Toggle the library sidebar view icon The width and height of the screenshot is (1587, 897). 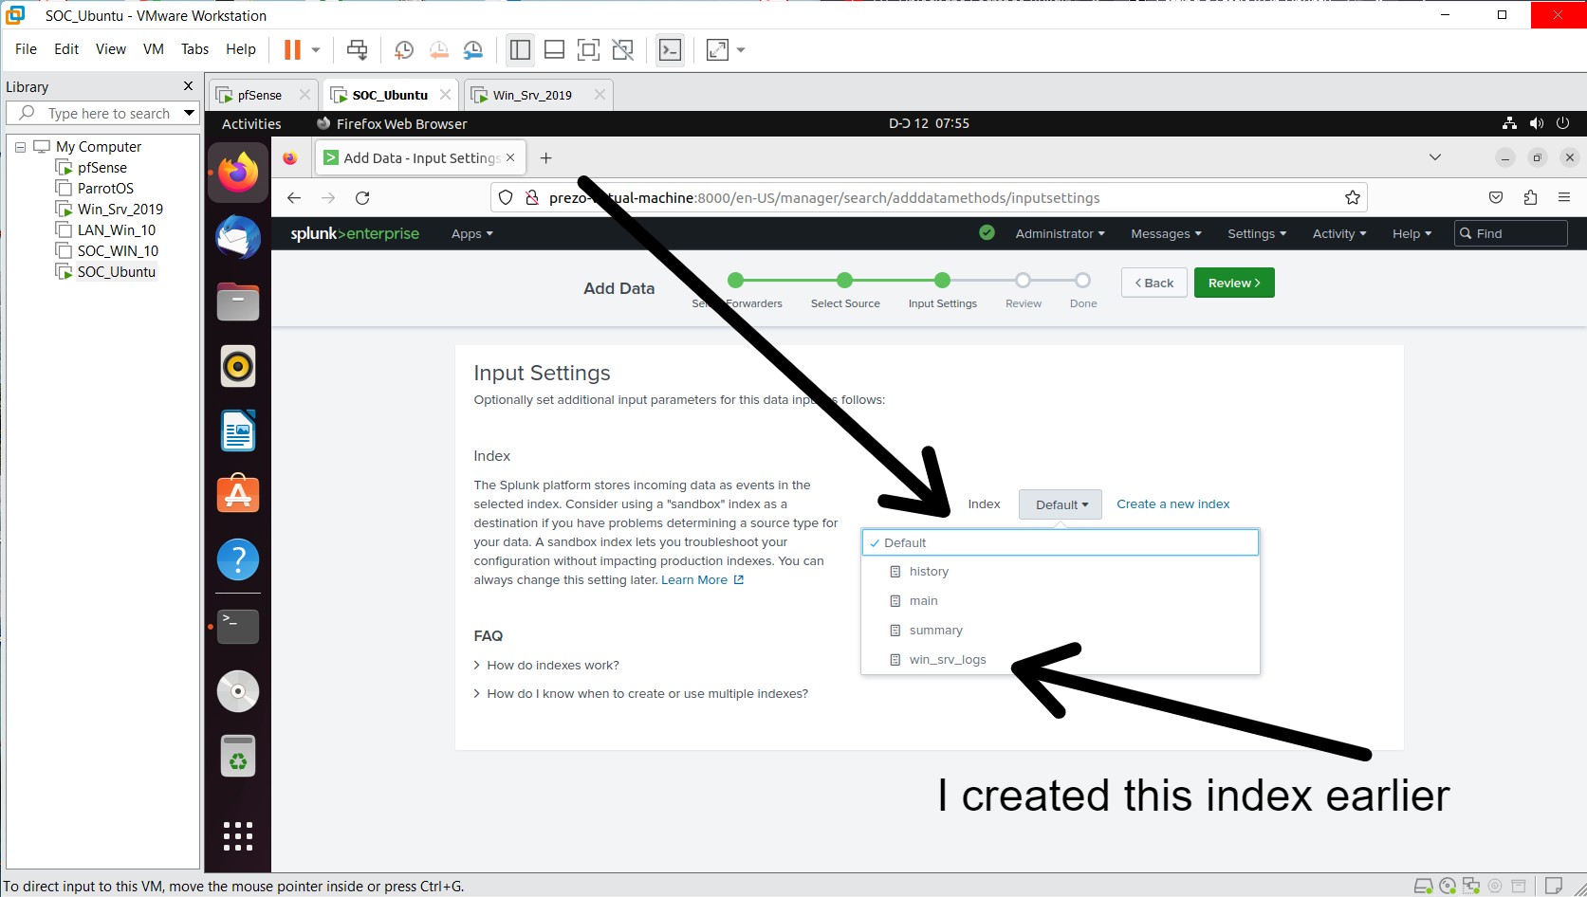[520, 49]
